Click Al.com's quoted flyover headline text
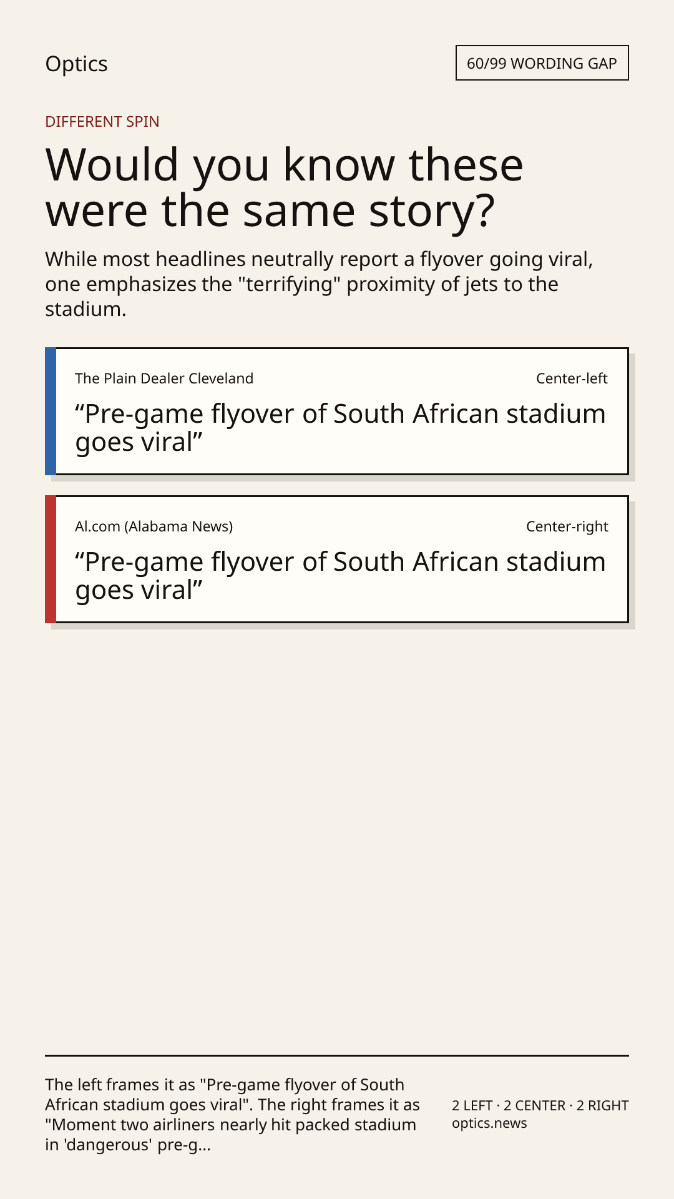 click(x=340, y=576)
